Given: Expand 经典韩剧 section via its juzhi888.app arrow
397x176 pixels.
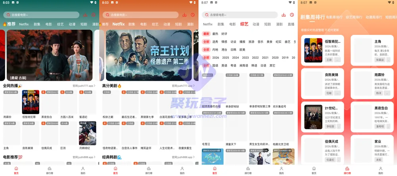Looking at the screenshot, I should pos(194,157).
